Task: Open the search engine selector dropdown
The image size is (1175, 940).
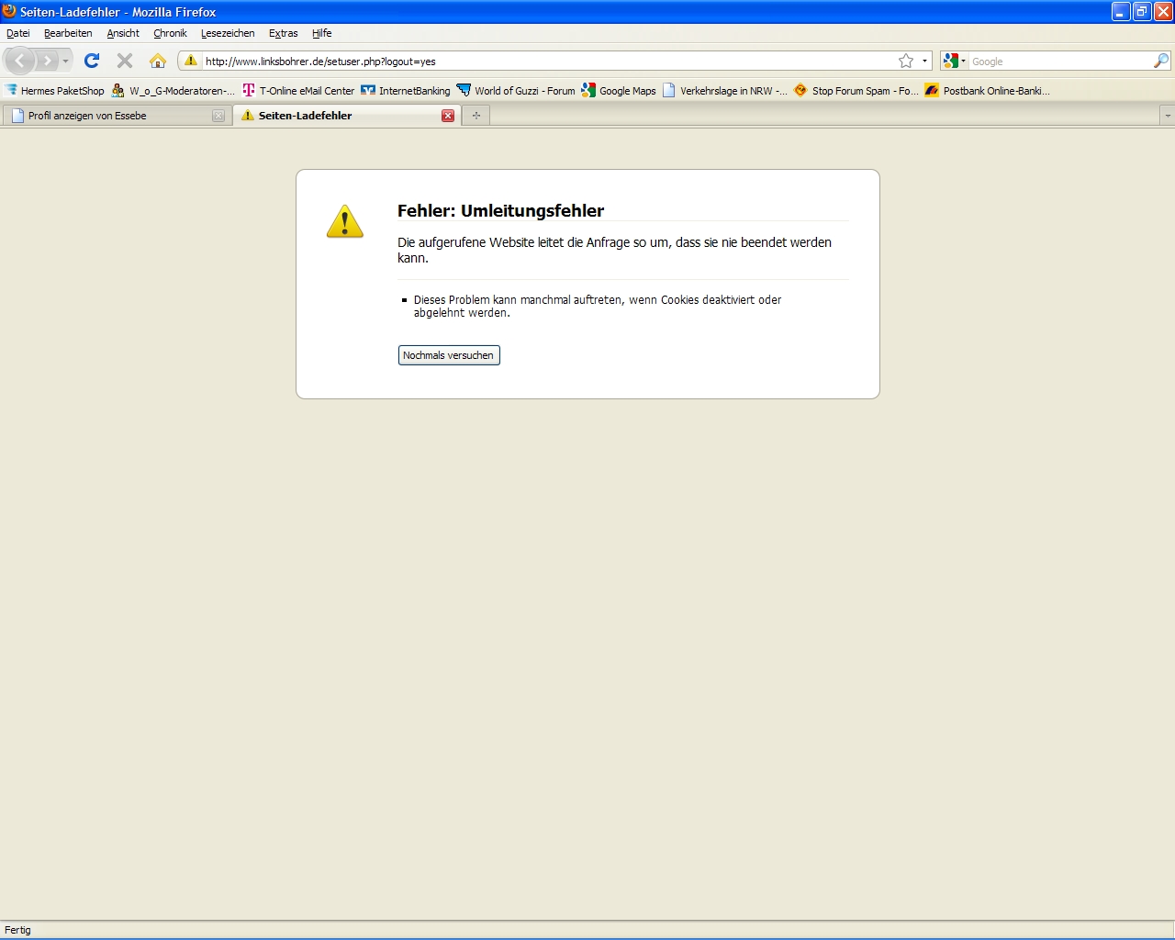Action: [x=955, y=62]
